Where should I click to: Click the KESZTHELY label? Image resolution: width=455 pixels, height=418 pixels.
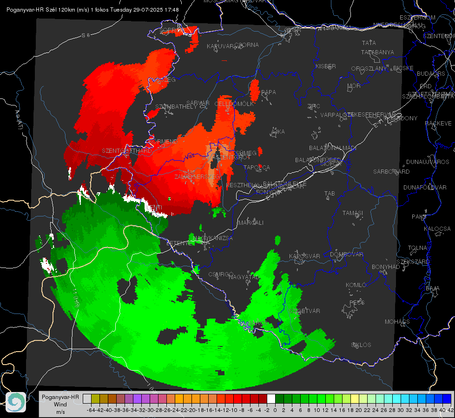(242, 185)
